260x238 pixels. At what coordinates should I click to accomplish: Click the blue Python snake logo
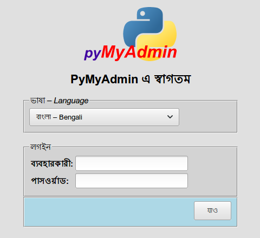coord(142,26)
